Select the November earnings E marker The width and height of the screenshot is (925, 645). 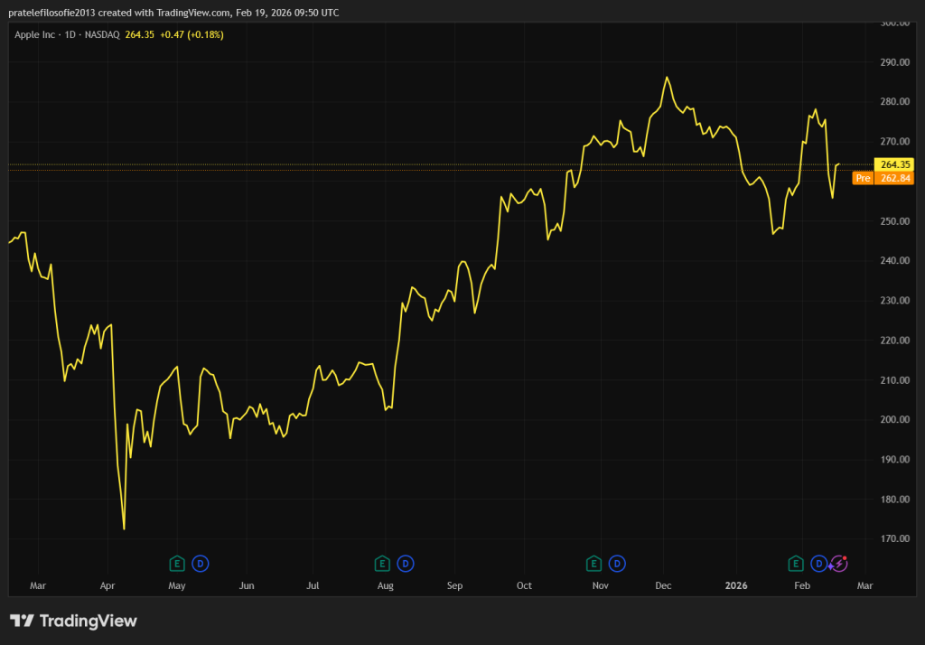pos(593,564)
